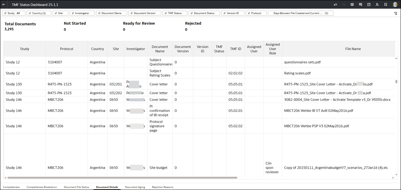The image size is (401, 190).
Task: Click the Protocol column header
Action: [67, 49]
